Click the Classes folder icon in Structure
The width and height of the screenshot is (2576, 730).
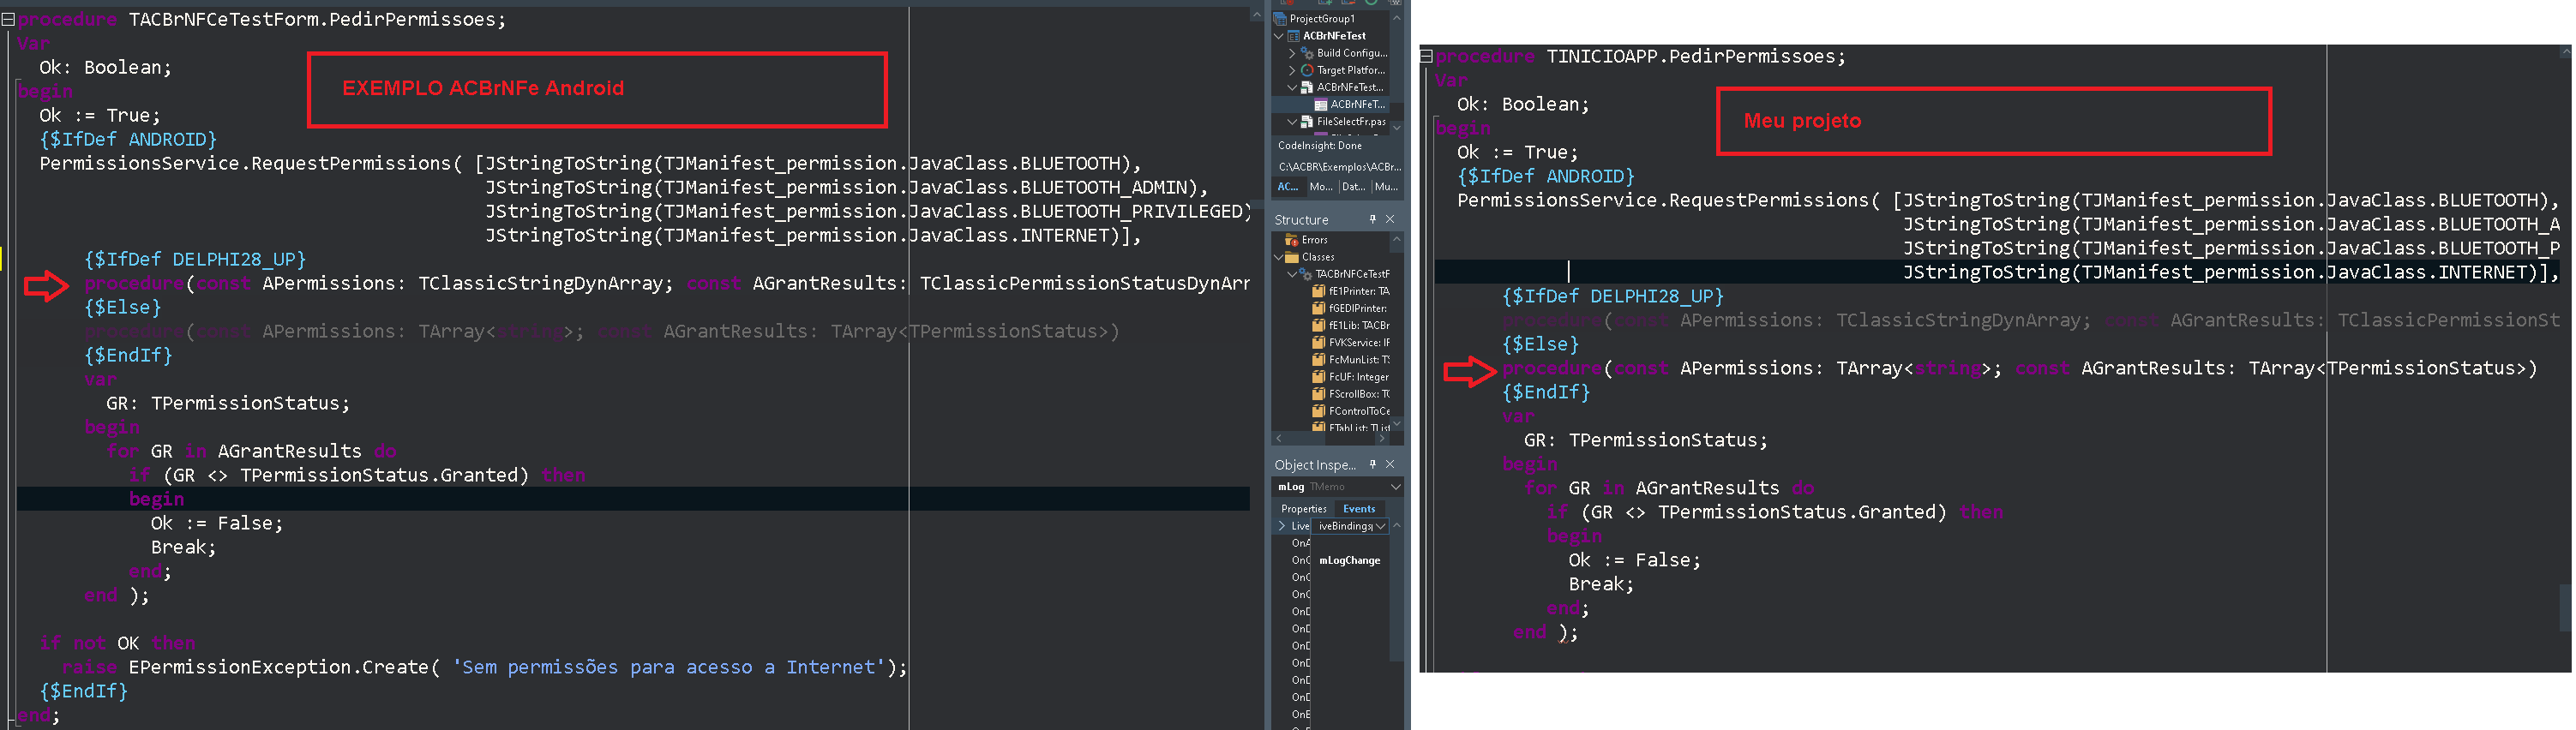(x=1291, y=257)
